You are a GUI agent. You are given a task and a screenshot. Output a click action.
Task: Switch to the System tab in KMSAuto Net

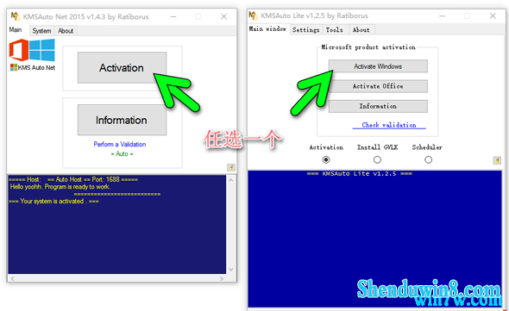pos(41,31)
